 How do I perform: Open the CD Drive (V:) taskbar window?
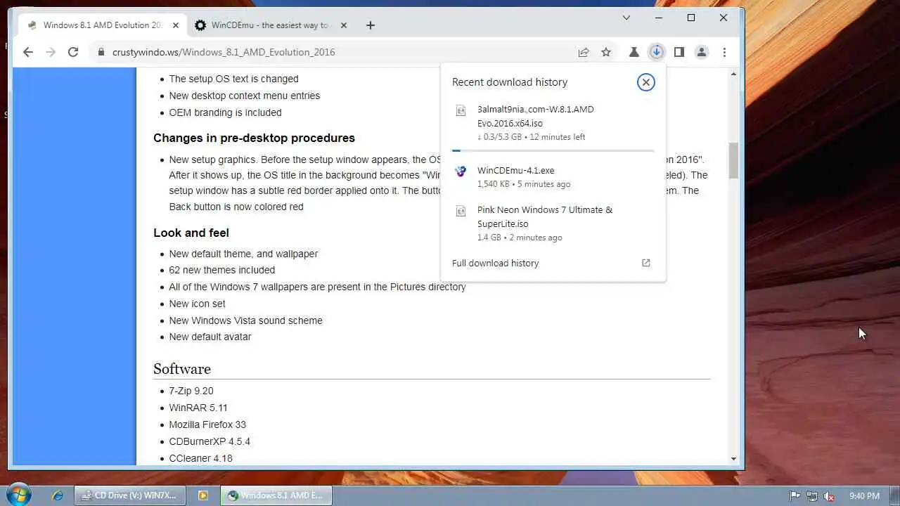[130, 495]
